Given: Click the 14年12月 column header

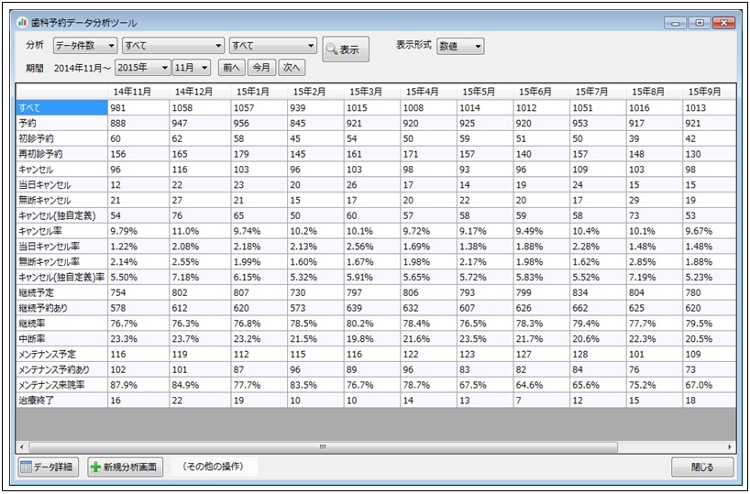Looking at the screenshot, I should [200, 92].
